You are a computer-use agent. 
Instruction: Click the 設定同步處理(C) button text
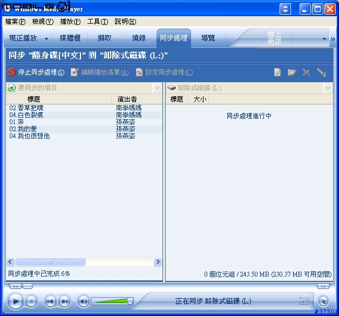pos(169,72)
